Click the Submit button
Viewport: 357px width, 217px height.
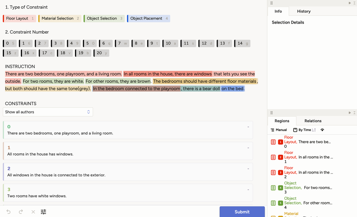coord(242,212)
